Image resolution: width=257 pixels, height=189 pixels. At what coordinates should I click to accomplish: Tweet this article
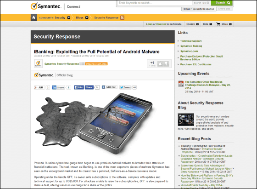tap(125, 87)
